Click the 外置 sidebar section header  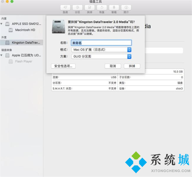(x=4, y=37)
